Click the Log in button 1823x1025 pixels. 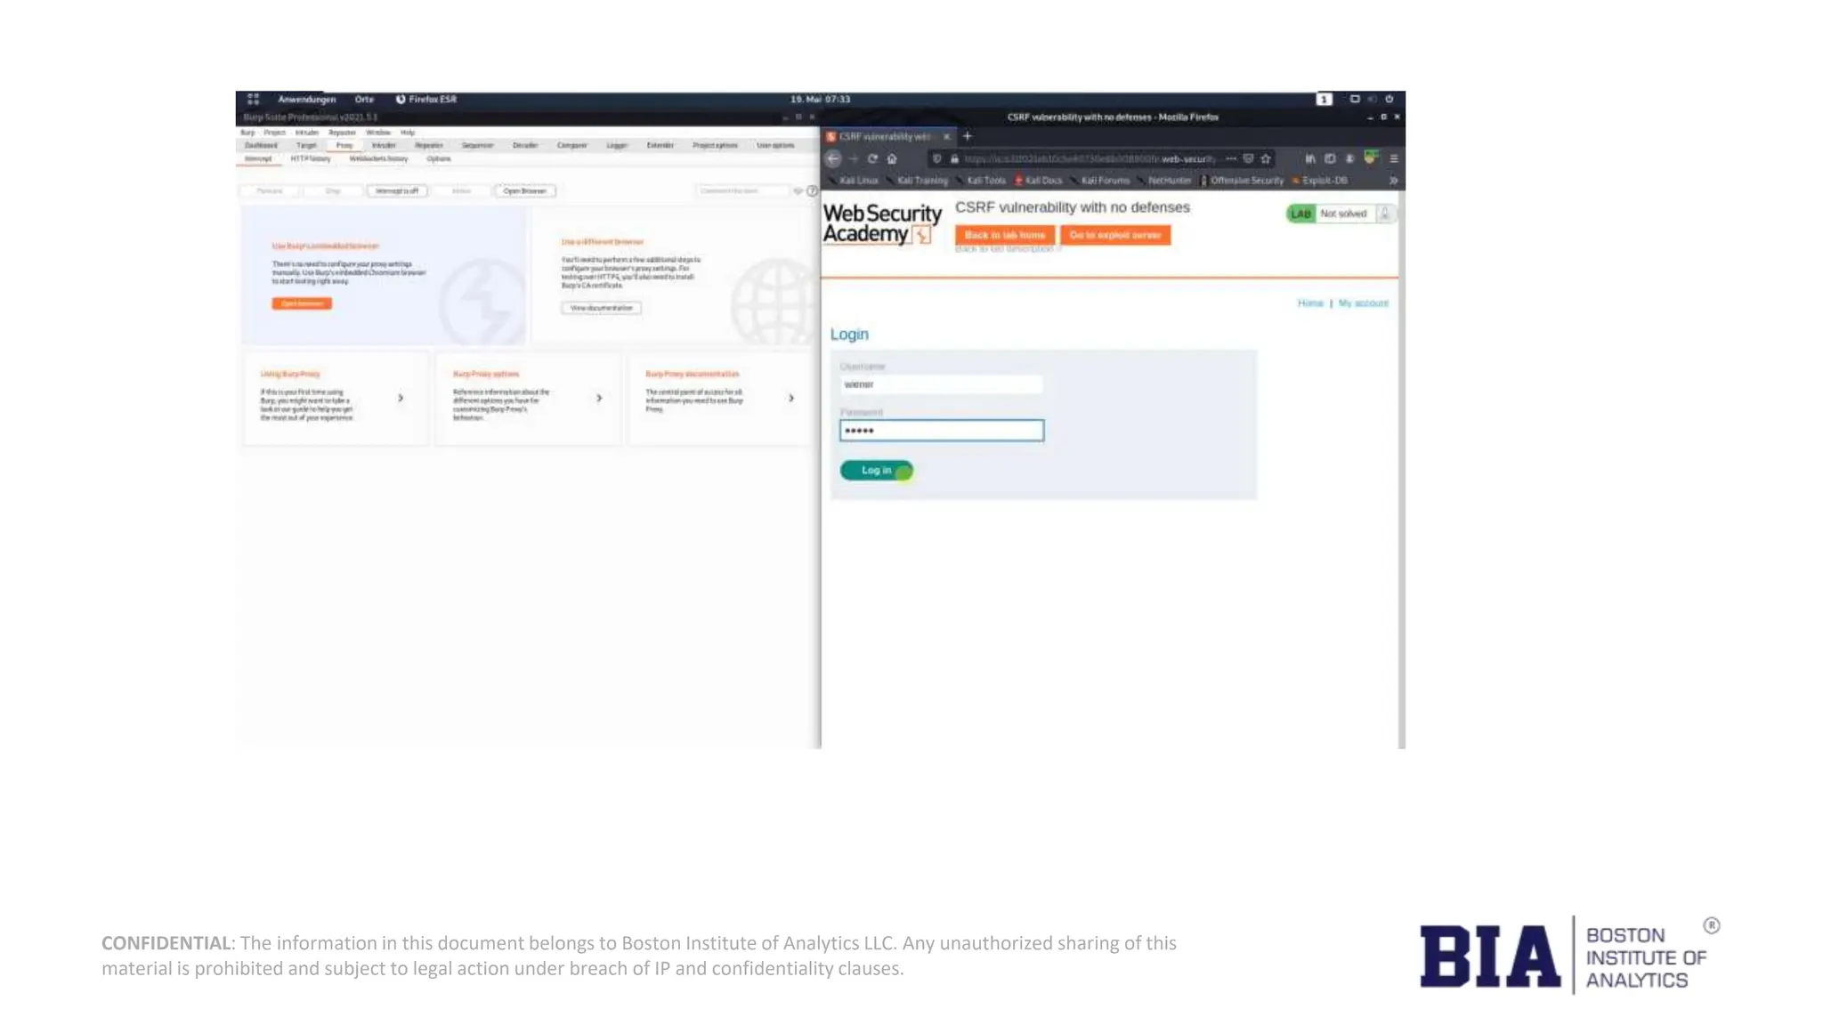tap(876, 470)
